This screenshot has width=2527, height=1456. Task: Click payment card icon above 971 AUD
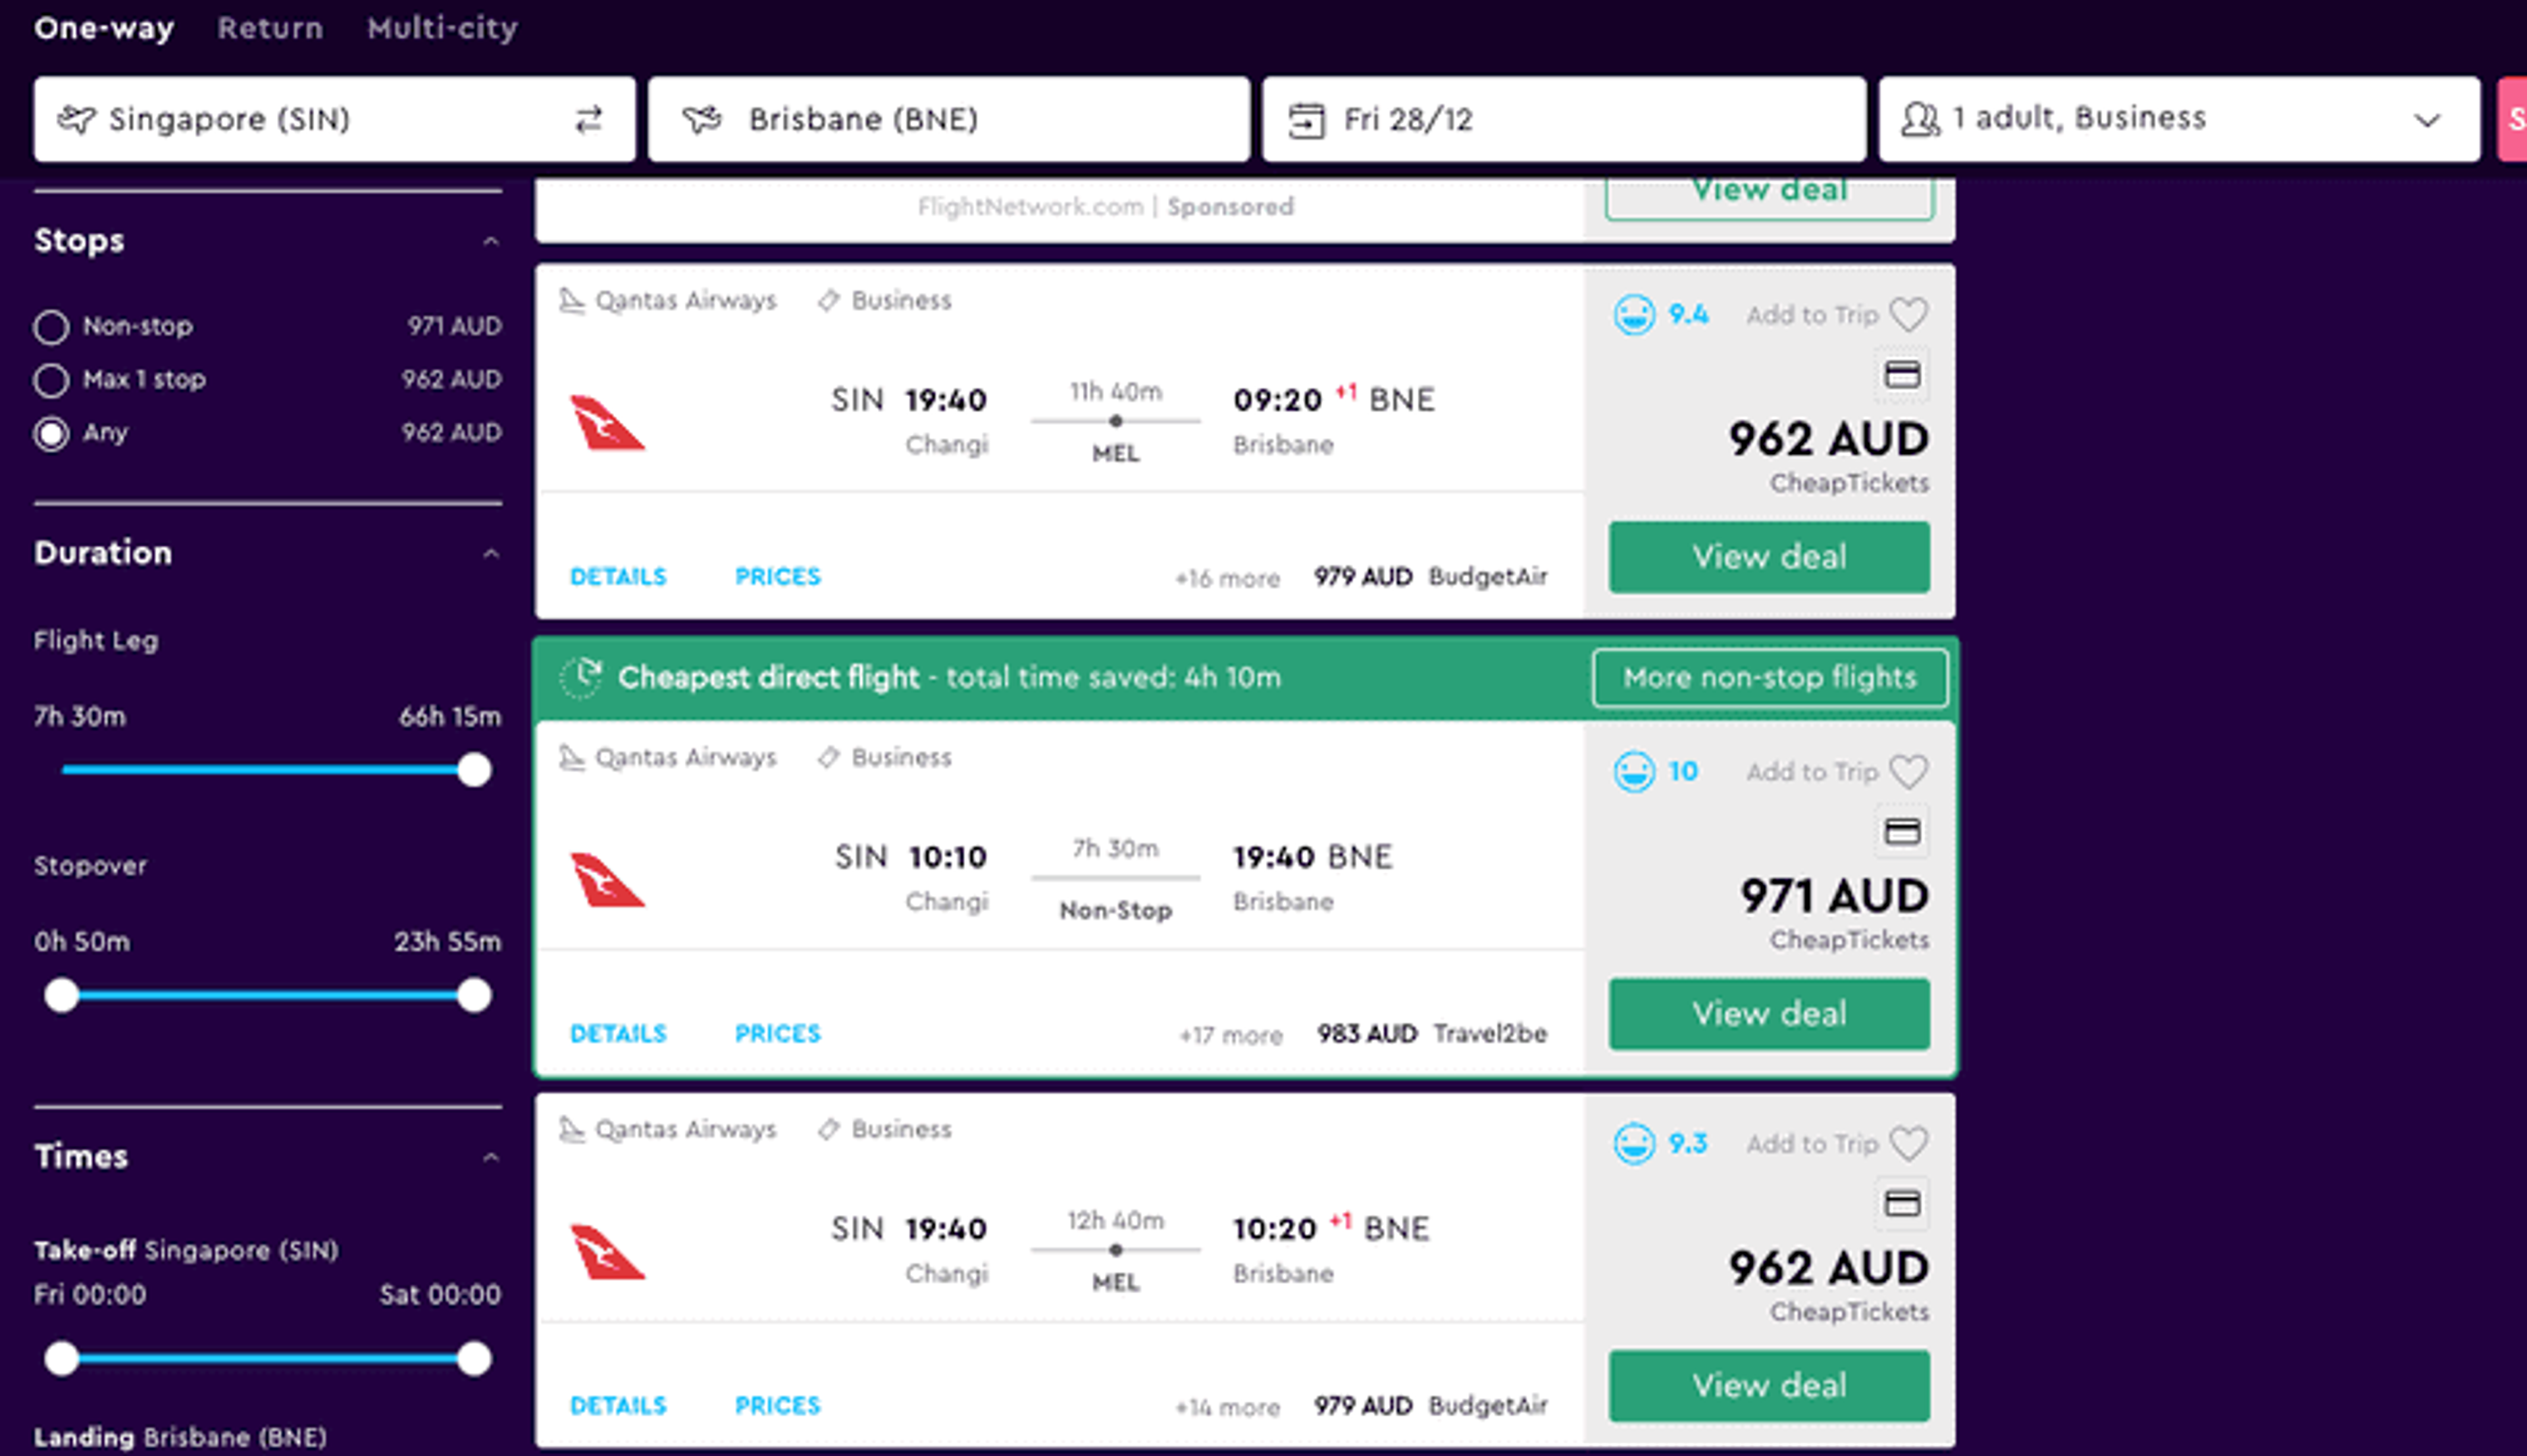coord(1902,832)
